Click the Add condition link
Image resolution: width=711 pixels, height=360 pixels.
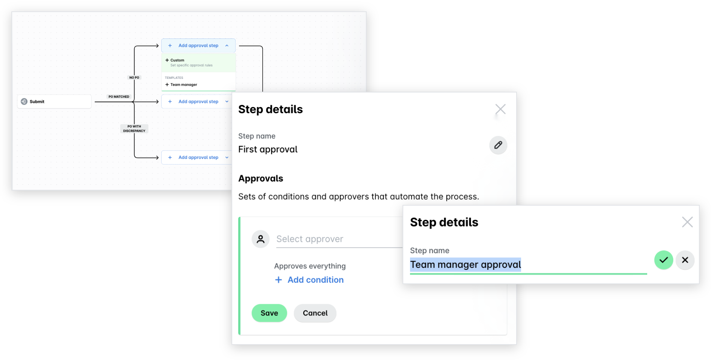[316, 280]
